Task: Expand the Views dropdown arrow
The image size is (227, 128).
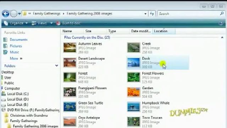Action: [51, 23]
